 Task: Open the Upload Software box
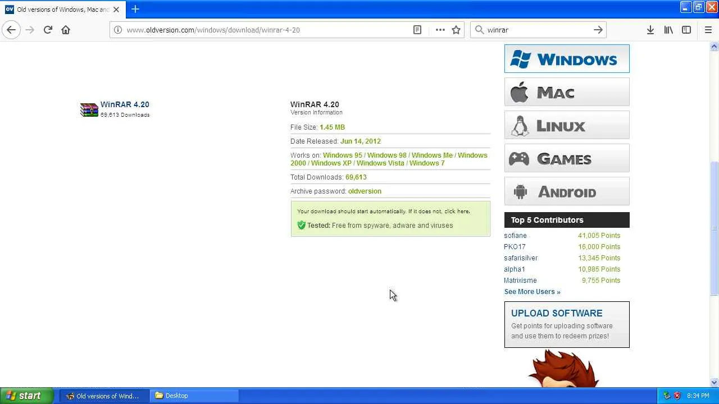[x=567, y=324]
